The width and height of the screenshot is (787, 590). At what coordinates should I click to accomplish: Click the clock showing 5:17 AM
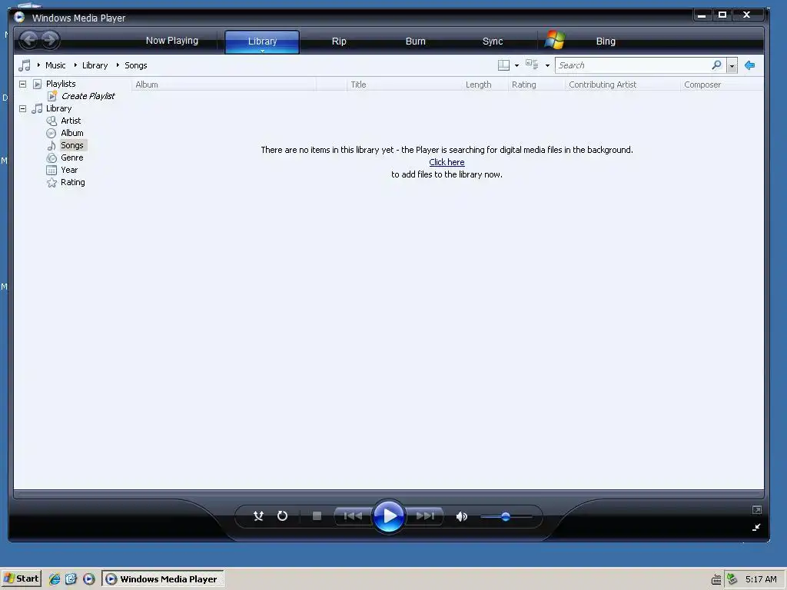(x=761, y=579)
